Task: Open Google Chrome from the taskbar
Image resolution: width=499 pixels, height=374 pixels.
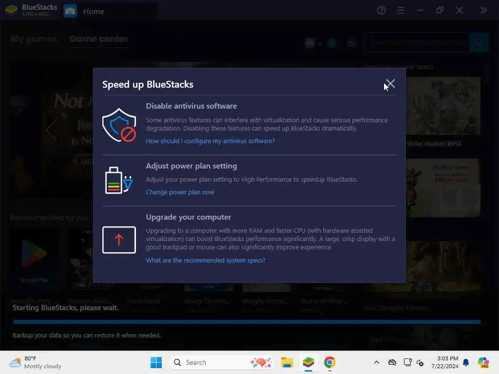Action: [330, 362]
